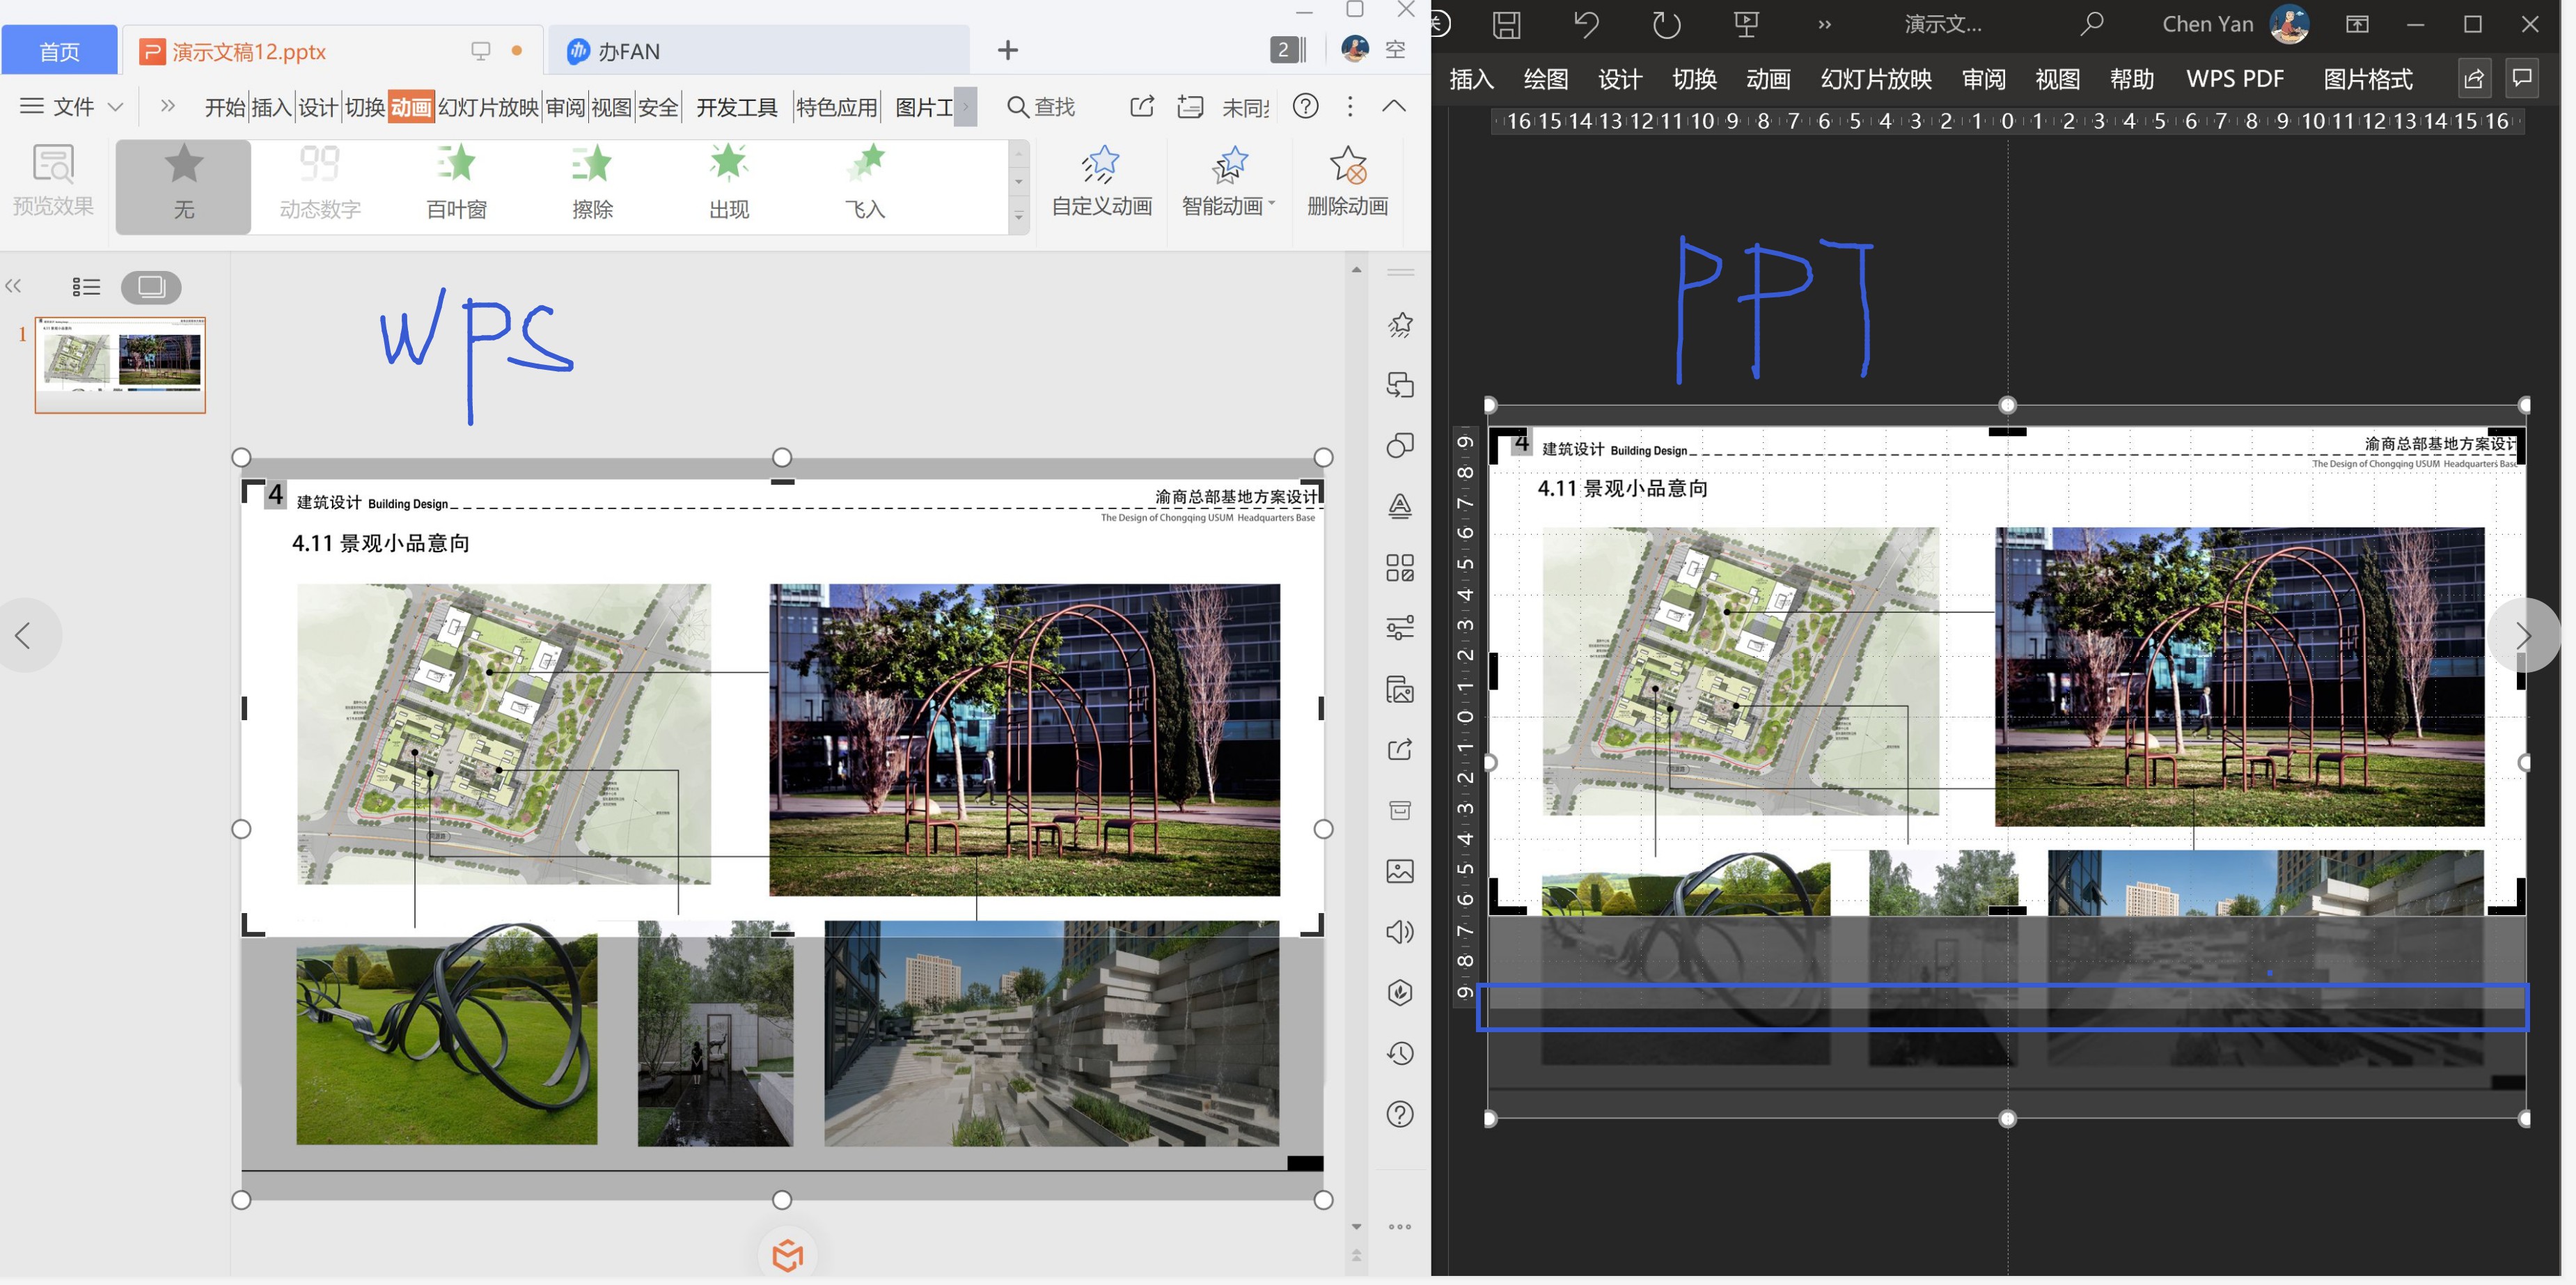Collapse the WPS slide panel
The height and width of the screenshot is (1285, 2576).
pos(13,287)
